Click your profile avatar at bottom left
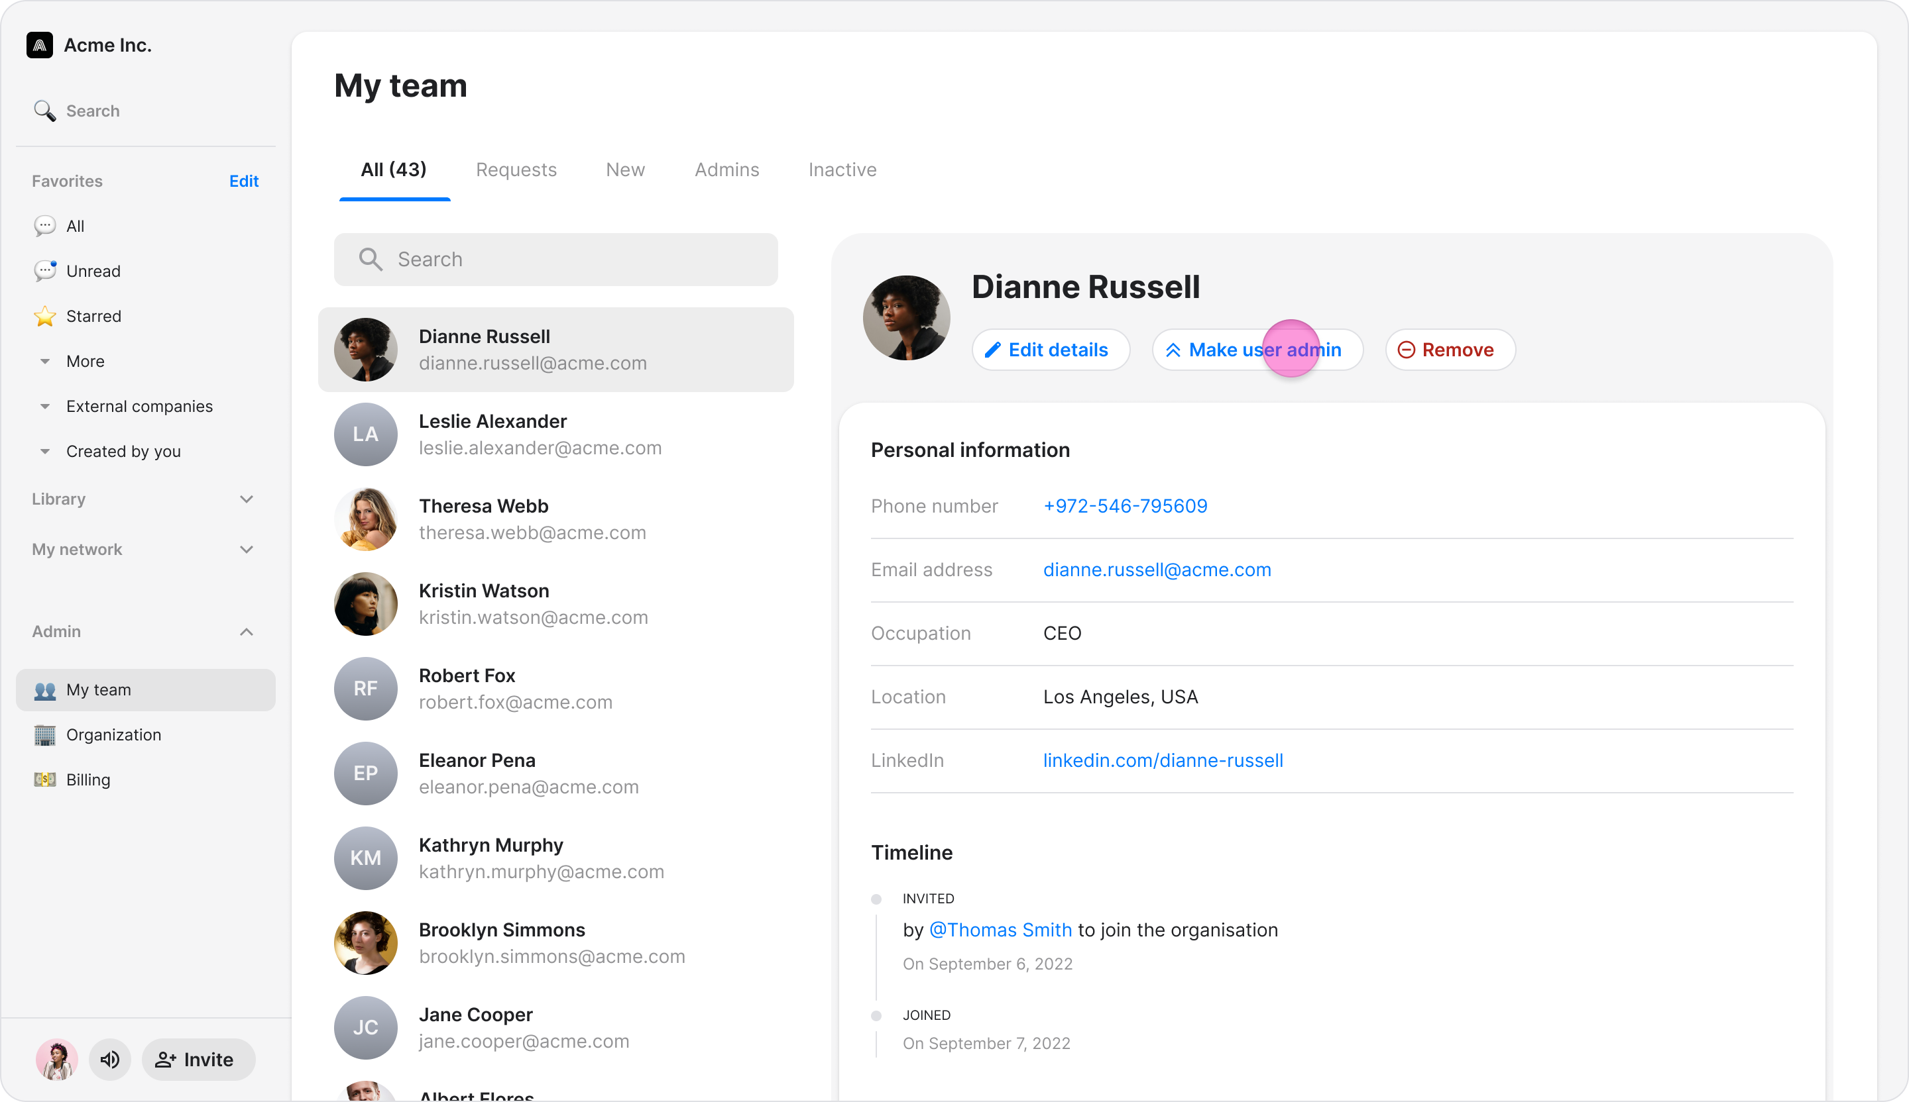The width and height of the screenshot is (1909, 1102). click(57, 1060)
